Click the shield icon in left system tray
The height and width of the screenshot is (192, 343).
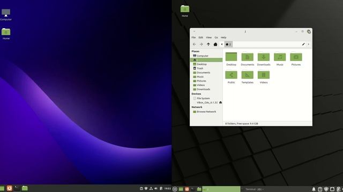coord(146,188)
